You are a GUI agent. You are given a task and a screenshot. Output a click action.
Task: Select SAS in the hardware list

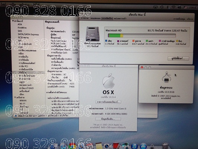pyautogui.click(x=20, y=31)
